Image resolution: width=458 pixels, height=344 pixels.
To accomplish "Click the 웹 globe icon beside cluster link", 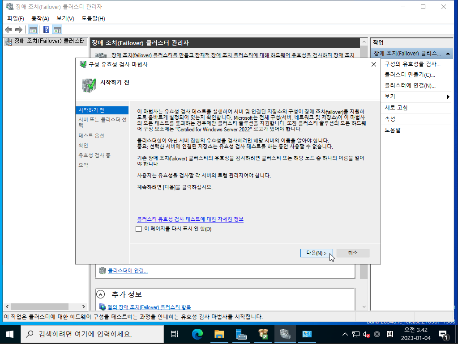I will [x=103, y=307].
